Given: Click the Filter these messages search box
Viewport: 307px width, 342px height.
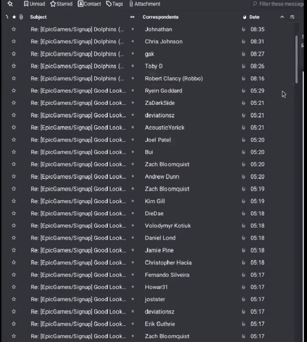Looking at the screenshot, I should pyautogui.click(x=279, y=4).
